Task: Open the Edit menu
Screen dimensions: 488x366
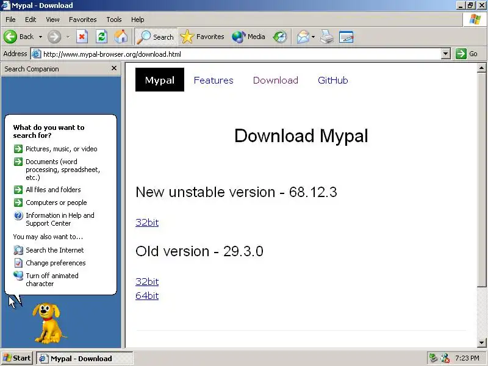Action: pos(30,20)
